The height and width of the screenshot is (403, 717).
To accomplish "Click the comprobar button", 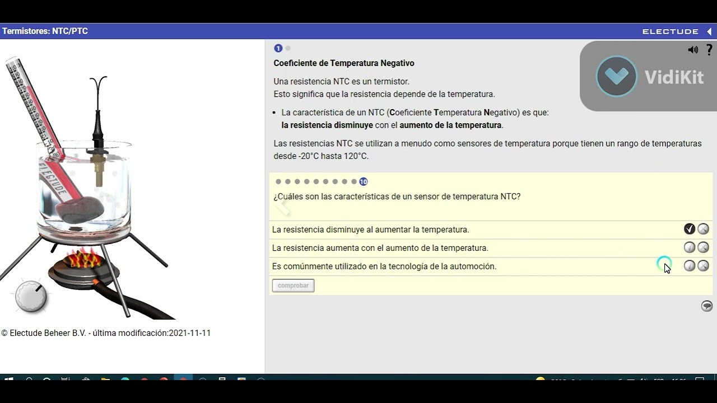I will 294,285.
